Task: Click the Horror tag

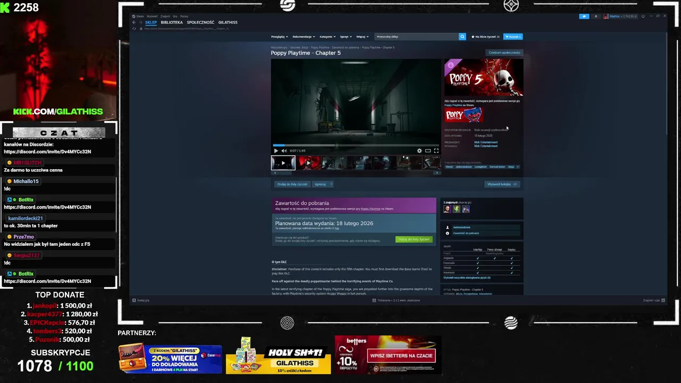Action: click(449, 166)
